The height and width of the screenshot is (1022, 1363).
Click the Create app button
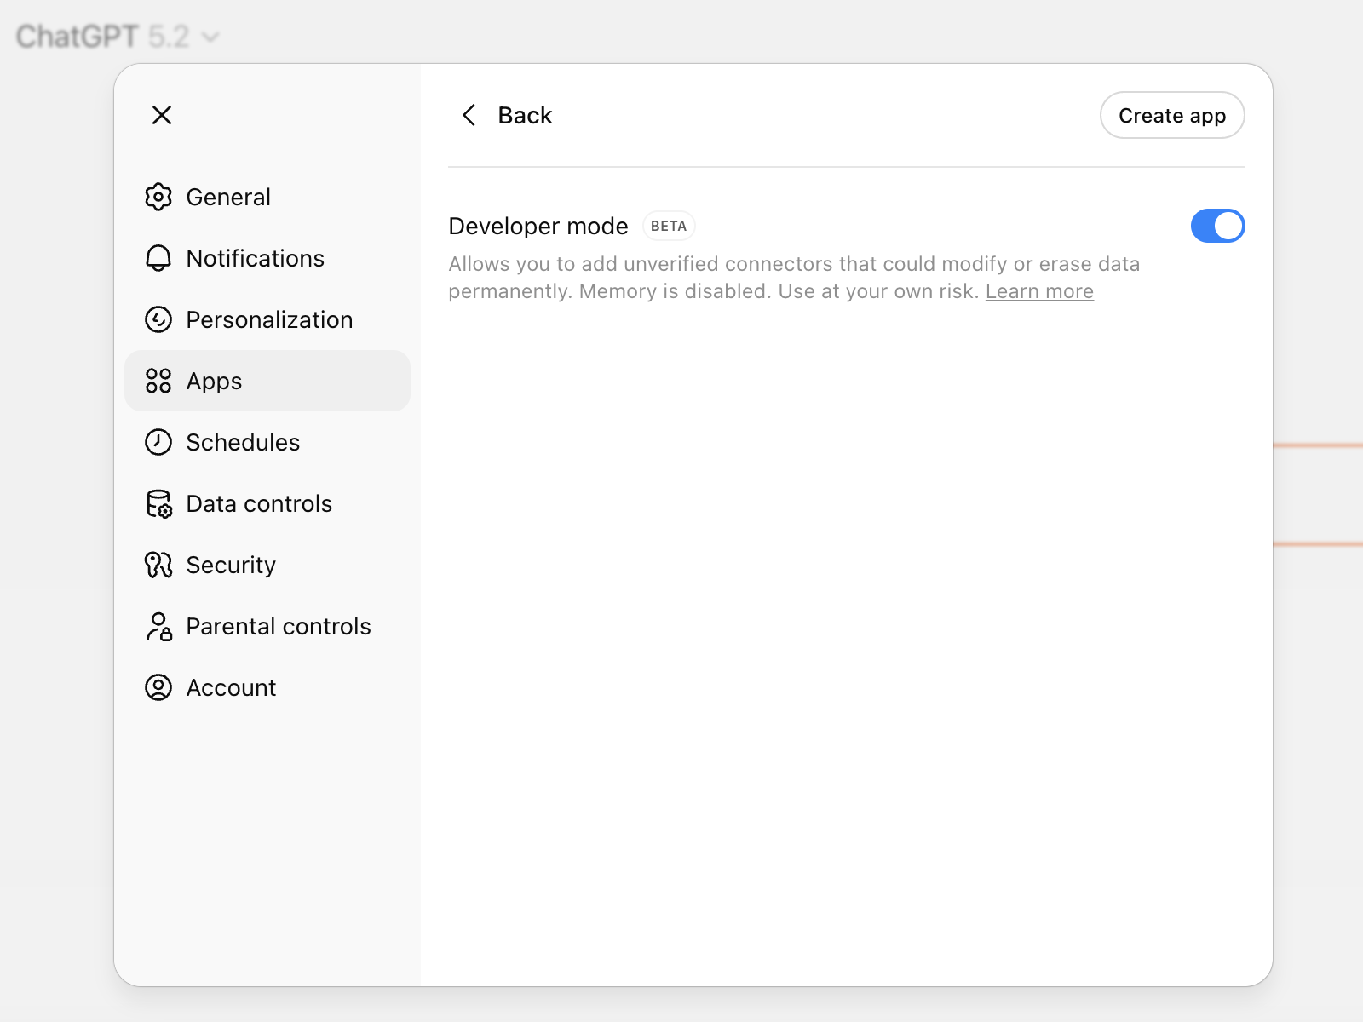(x=1172, y=115)
